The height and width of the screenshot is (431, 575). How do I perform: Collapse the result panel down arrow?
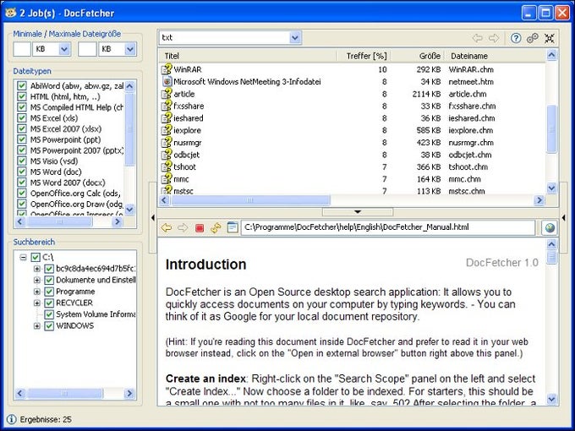click(x=358, y=212)
